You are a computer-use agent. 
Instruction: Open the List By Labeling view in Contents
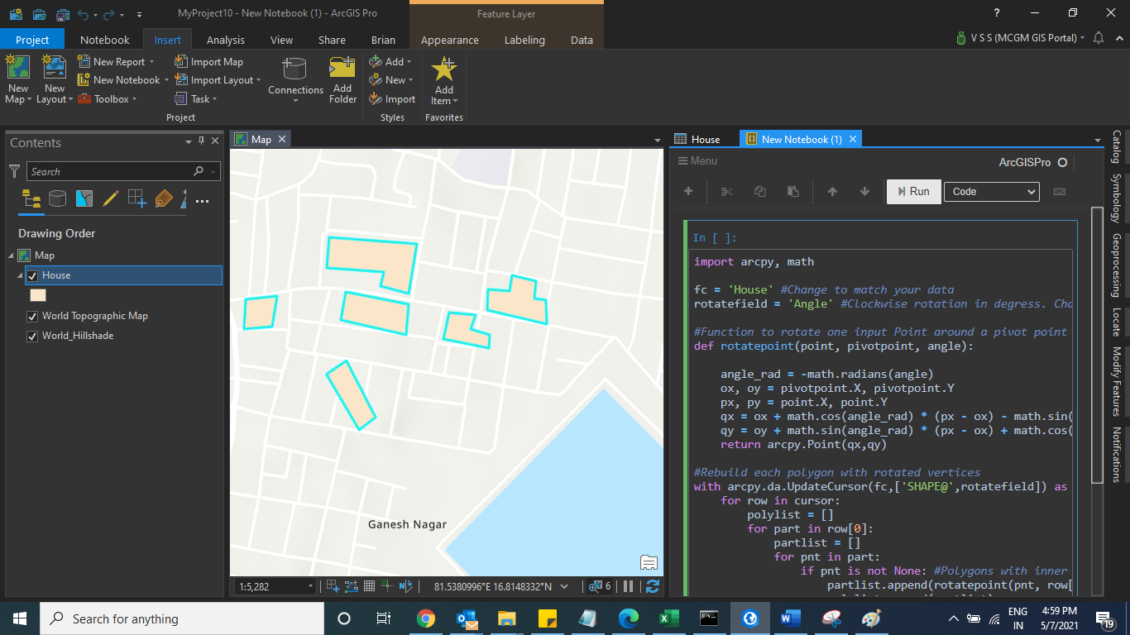click(x=163, y=198)
